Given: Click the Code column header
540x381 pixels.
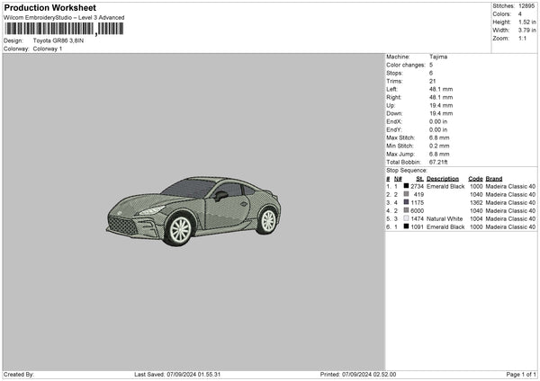Looking at the screenshot, I should coord(475,178).
